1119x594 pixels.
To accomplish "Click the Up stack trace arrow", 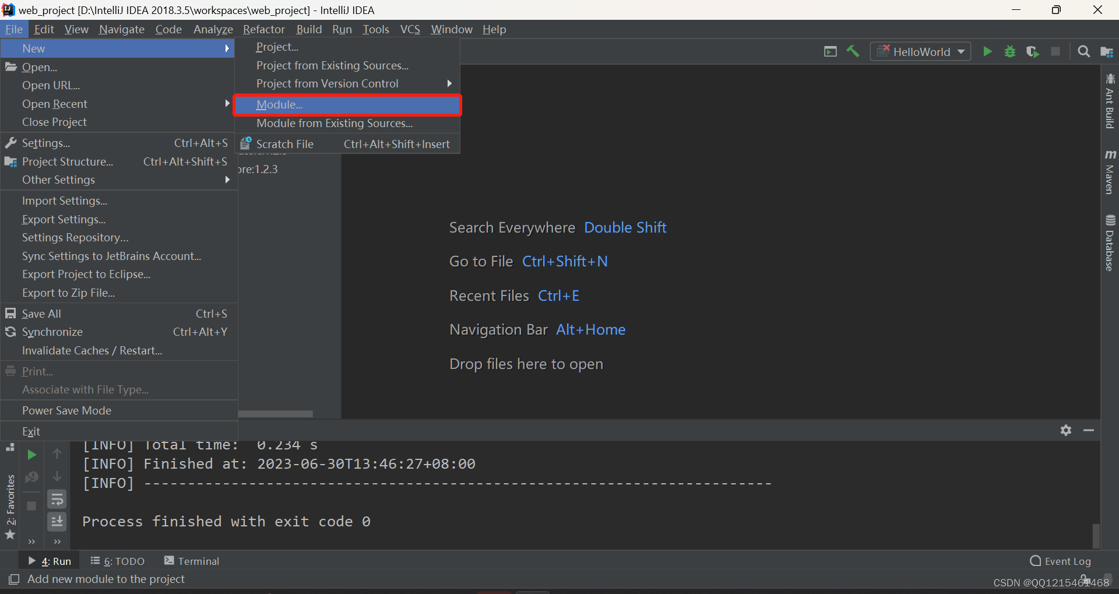I will [x=57, y=454].
